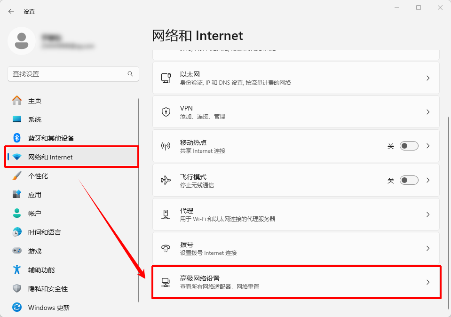This screenshot has width=451, height=317.
Task: Click '停止无线通信' description text
Action: pos(197,185)
